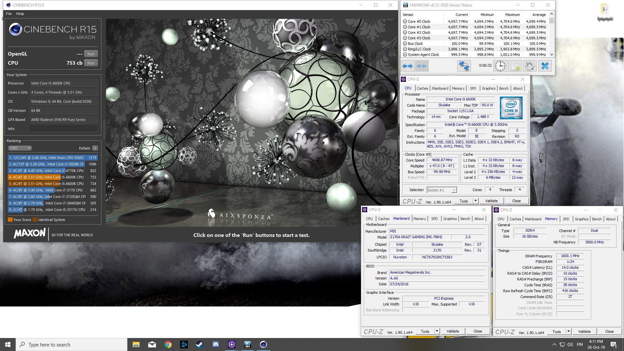Click Intel Core i5 logo in CPU-Z
The height and width of the screenshot is (351, 624).
click(511, 108)
